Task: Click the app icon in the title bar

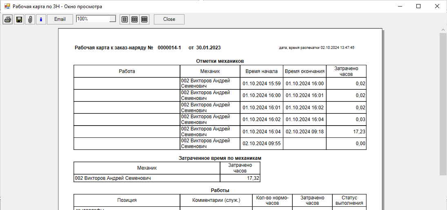Action: point(7,7)
